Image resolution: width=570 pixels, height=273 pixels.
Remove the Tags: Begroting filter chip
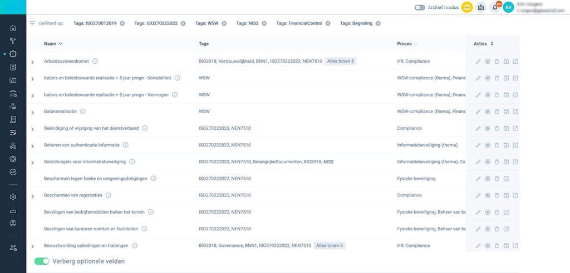378,23
